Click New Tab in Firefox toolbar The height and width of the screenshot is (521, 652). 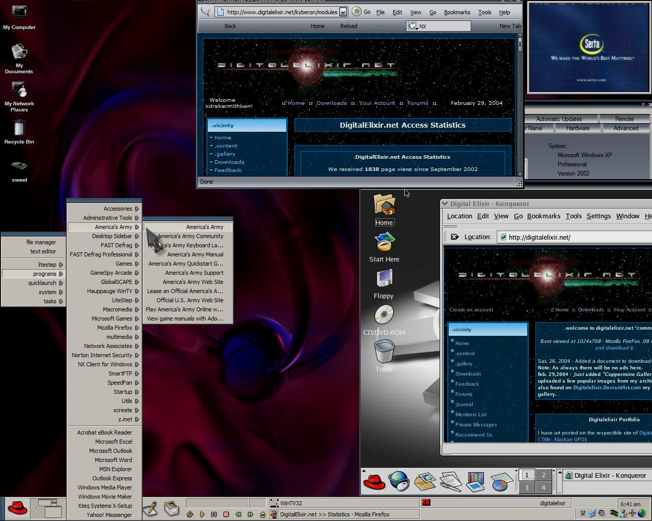click(x=510, y=26)
